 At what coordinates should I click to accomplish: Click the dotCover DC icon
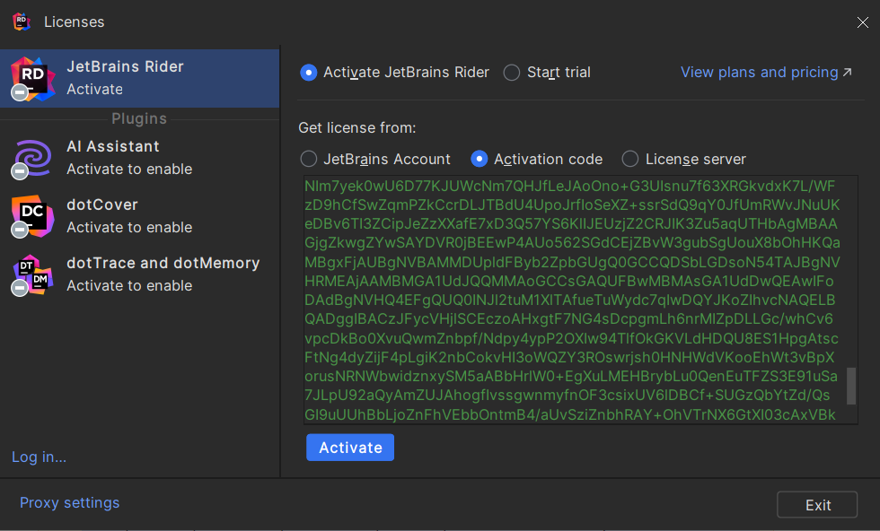click(32, 215)
